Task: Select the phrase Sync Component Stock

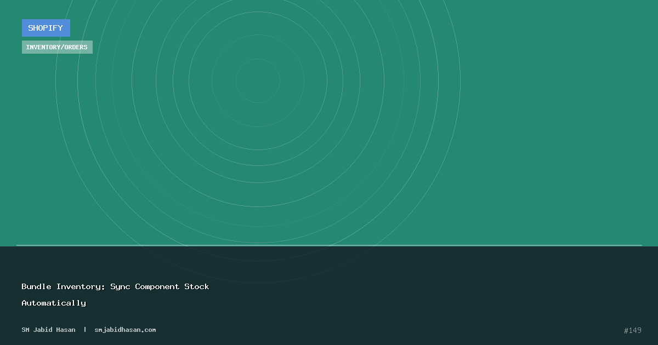Action: (159, 286)
